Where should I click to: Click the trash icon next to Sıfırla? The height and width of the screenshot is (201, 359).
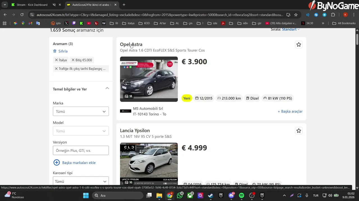(x=55, y=51)
